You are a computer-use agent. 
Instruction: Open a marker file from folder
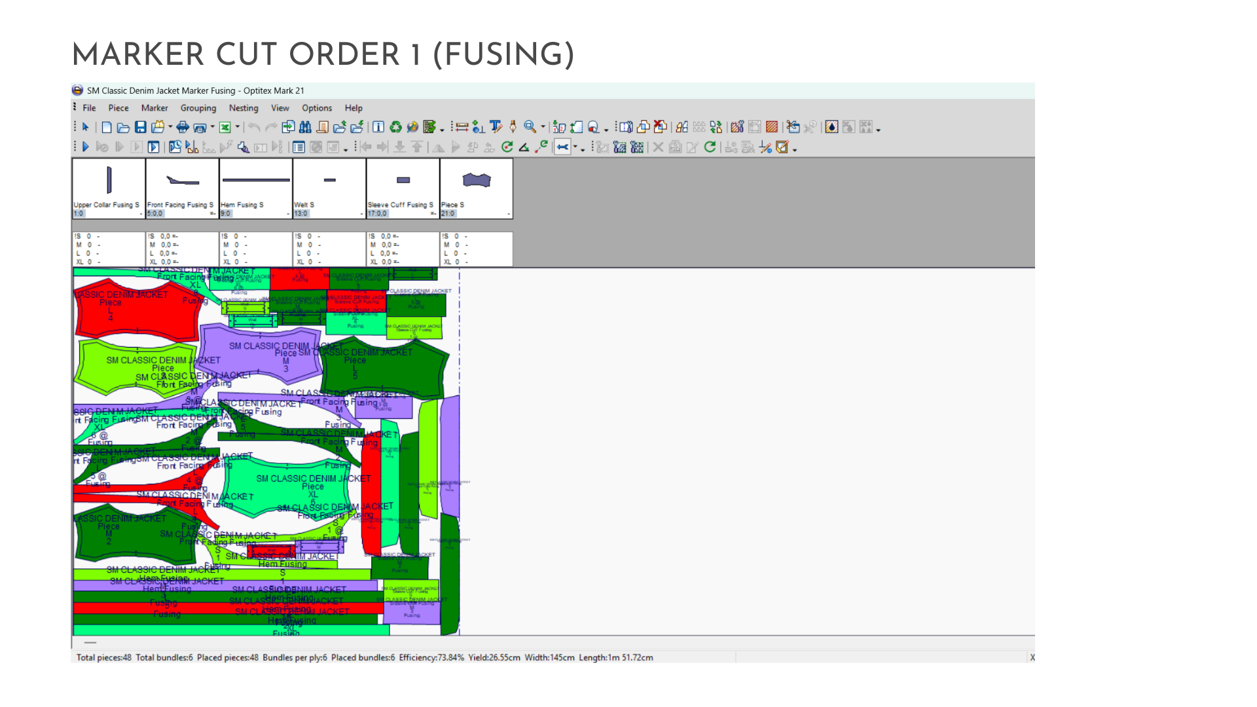click(123, 128)
